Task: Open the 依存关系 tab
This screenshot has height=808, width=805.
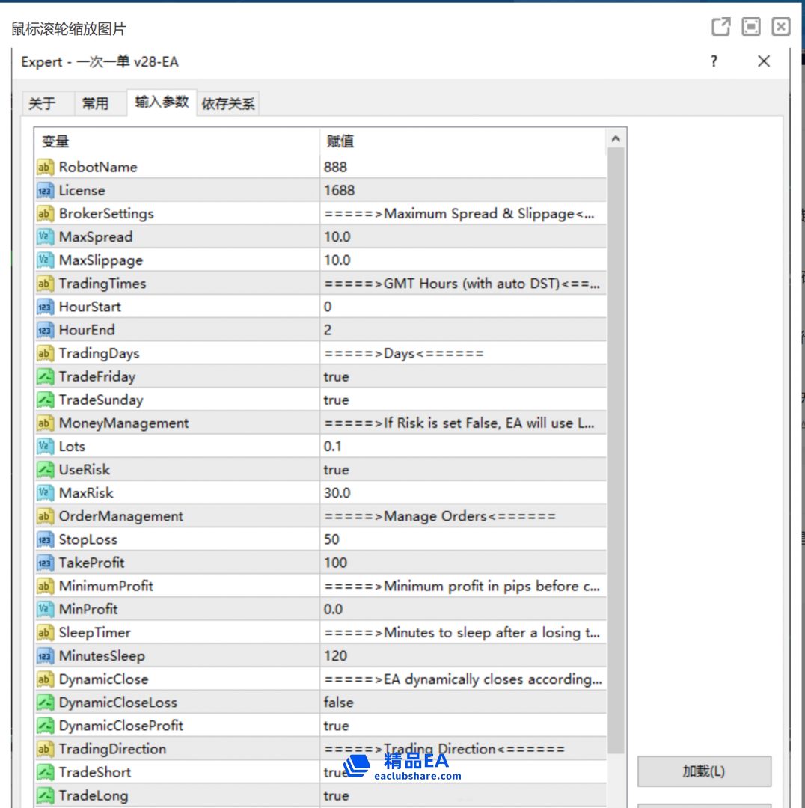Action: [228, 104]
